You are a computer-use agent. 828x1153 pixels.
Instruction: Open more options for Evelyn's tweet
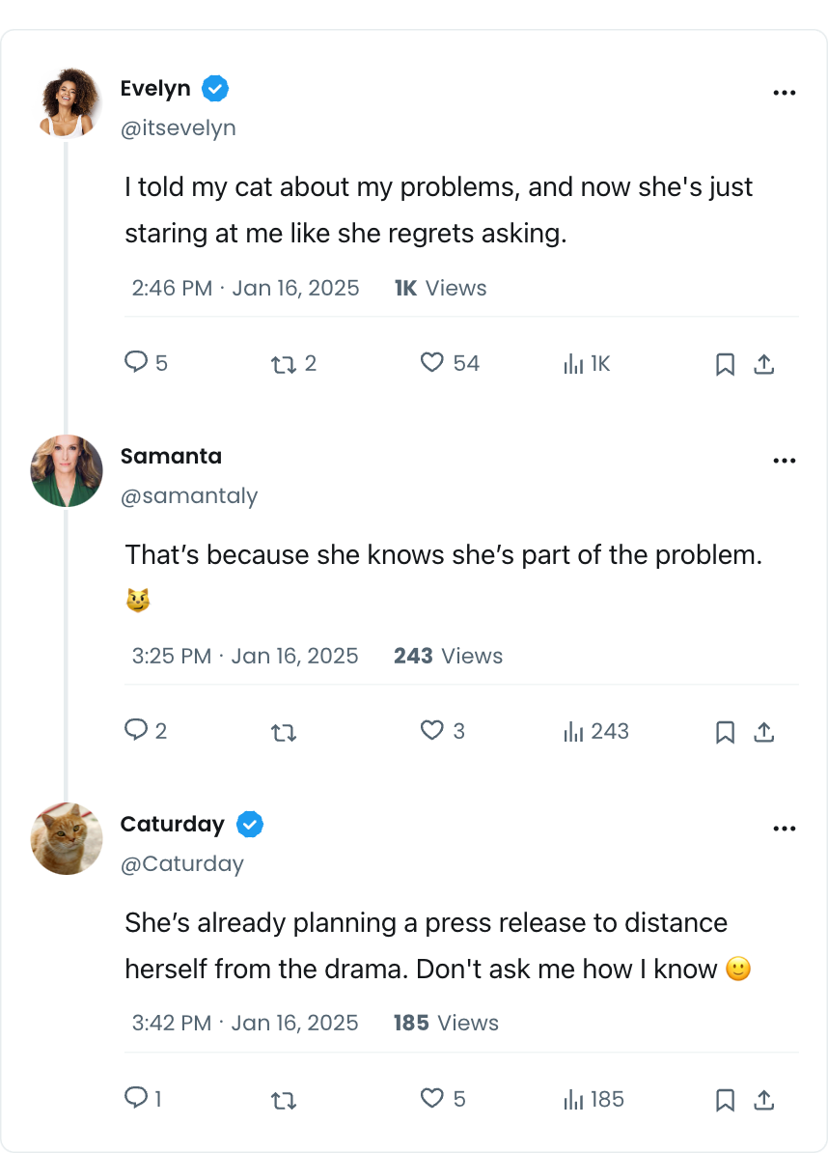point(785,93)
